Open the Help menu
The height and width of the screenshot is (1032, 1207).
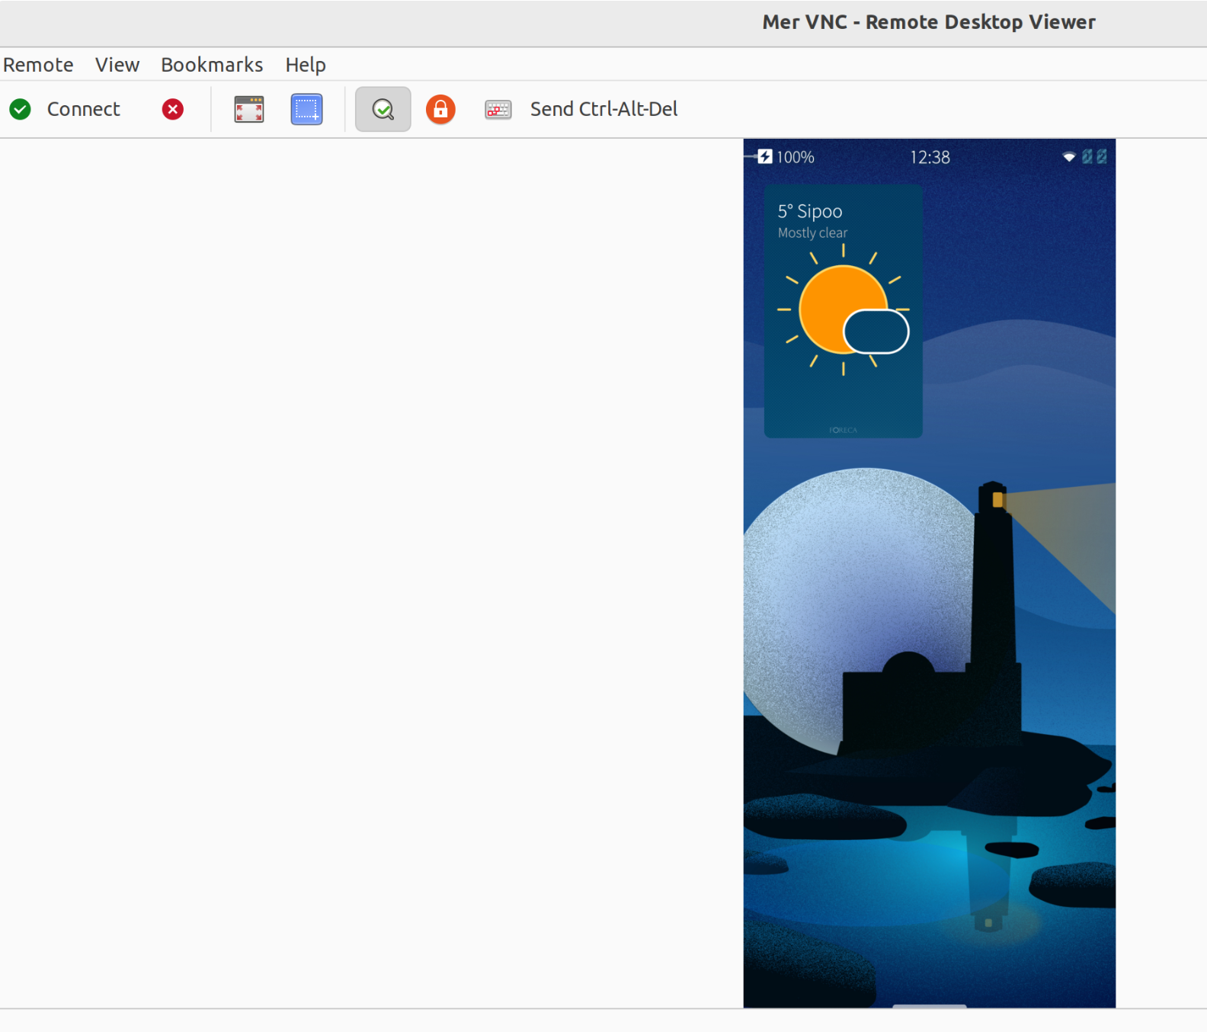[x=306, y=65]
